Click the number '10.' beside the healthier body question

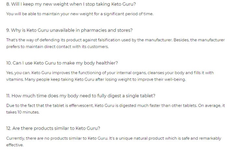(x=9, y=63)
